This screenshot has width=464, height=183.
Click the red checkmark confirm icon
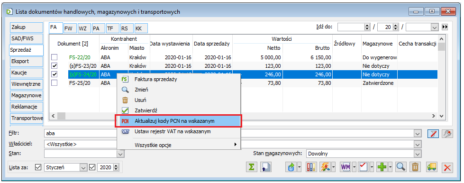(x=364, y=167)
